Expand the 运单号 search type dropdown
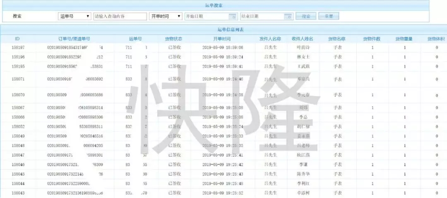Image resolution: width=447 pixels, height=198 pixels. coord(74,16)
